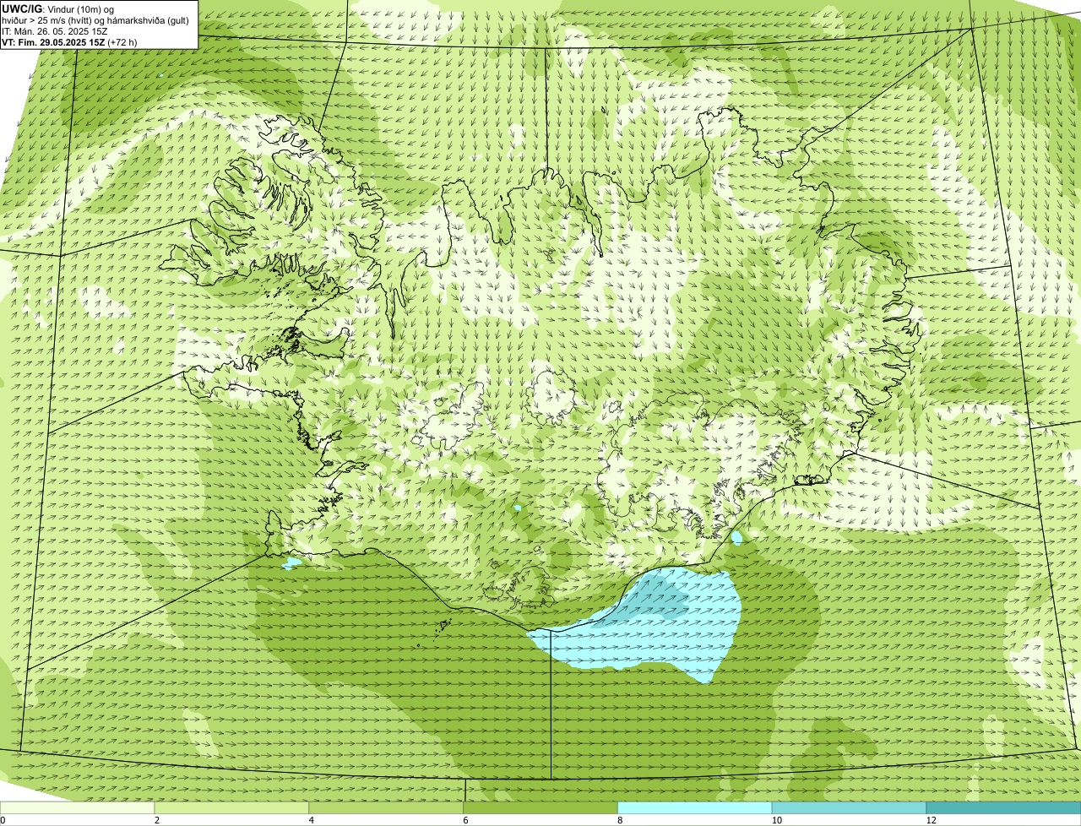Click the legend tick label "6"
This screenshot has width=1081, height=826.
466,820
